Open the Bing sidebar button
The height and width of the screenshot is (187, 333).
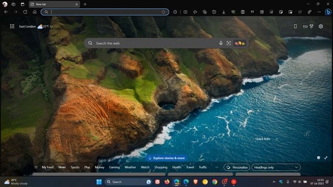pos(328,12)
